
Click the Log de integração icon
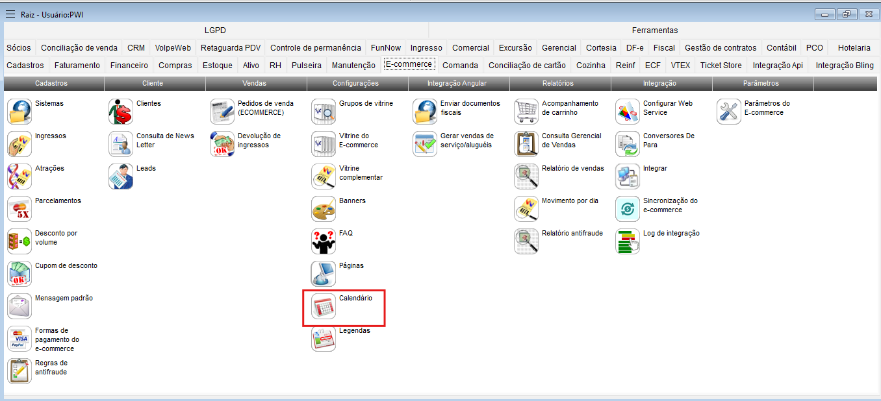point(628,241)
